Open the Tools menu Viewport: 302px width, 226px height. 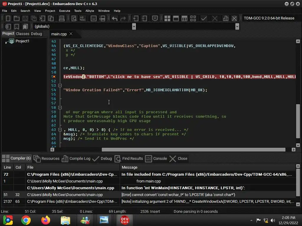tap(78, 11)
